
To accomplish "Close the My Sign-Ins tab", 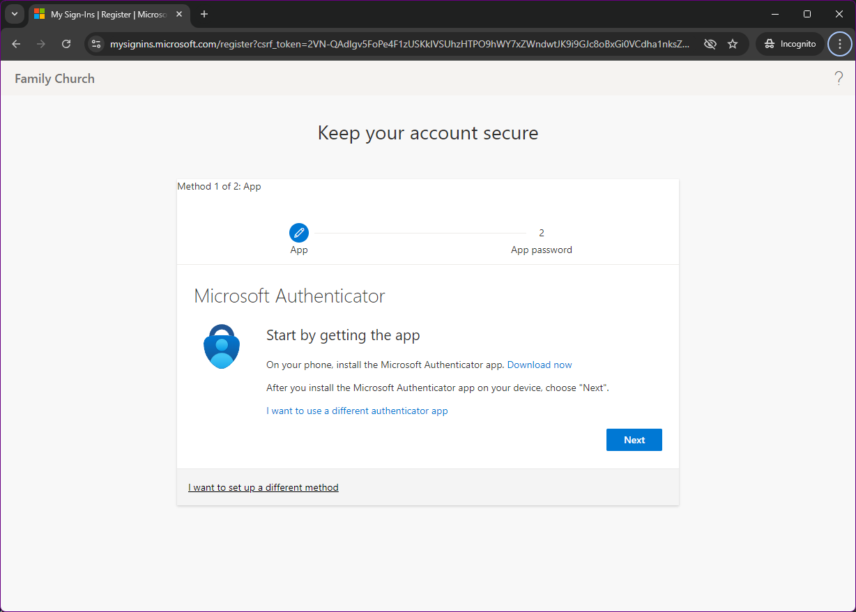I will click(179, 14).
